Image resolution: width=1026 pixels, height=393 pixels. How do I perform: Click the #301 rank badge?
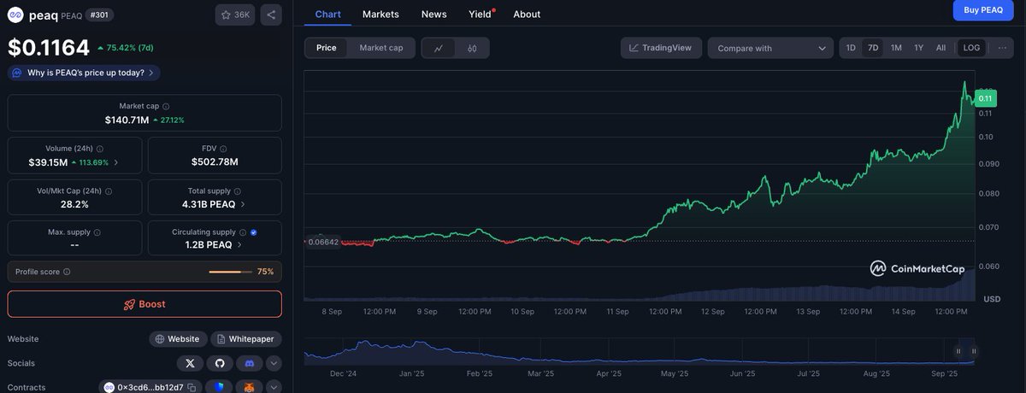(101, 15)
